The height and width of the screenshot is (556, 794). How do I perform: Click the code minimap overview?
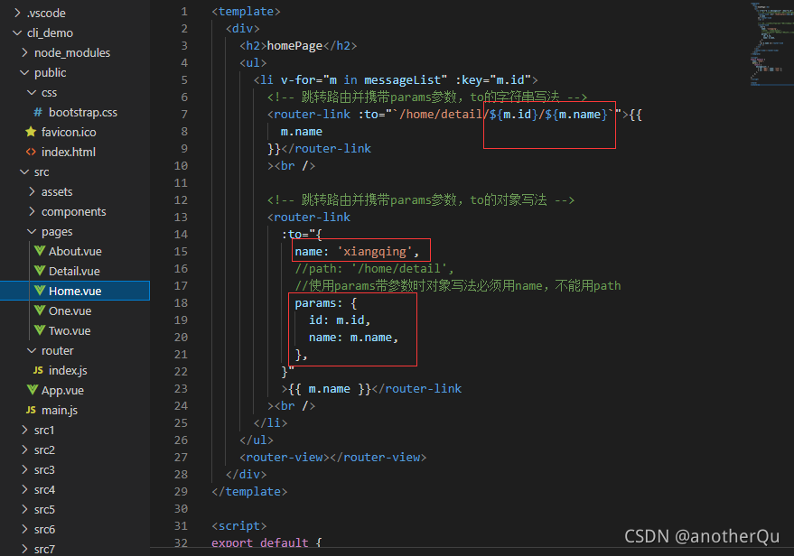pyautogui.click(x=771, y=44)
